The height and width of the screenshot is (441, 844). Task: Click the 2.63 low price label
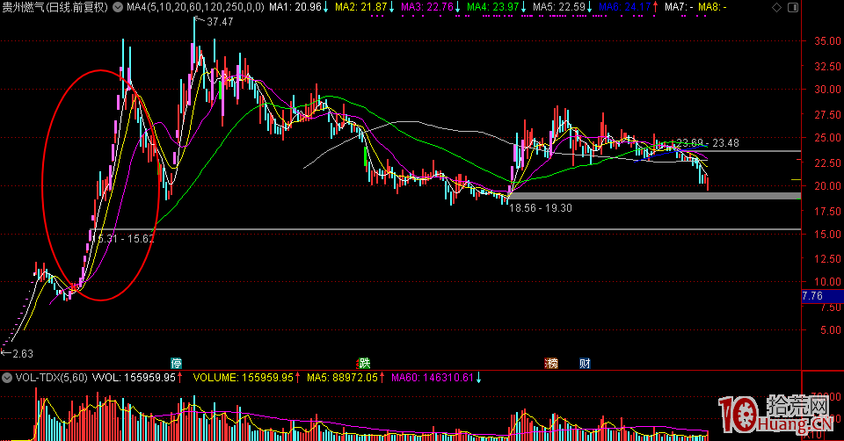[x=23, y=354]
